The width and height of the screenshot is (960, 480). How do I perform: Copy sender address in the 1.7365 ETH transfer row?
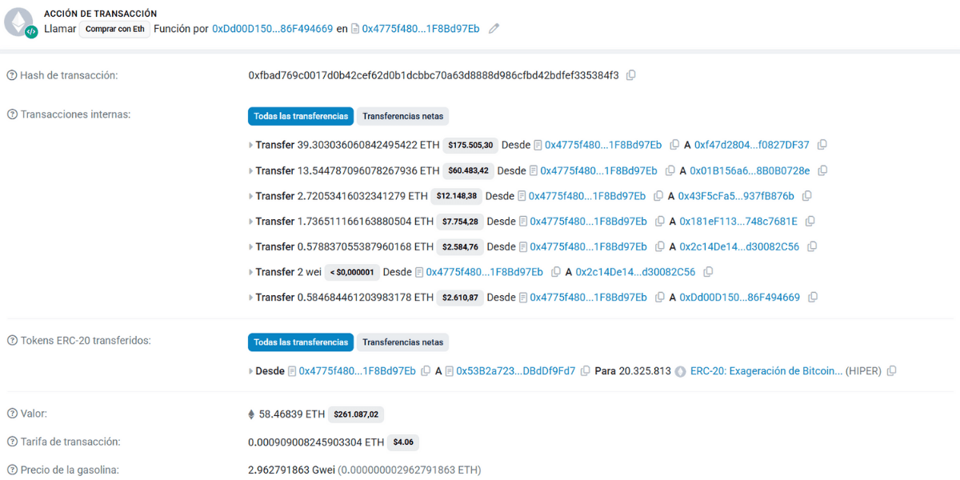coord(660,221)
